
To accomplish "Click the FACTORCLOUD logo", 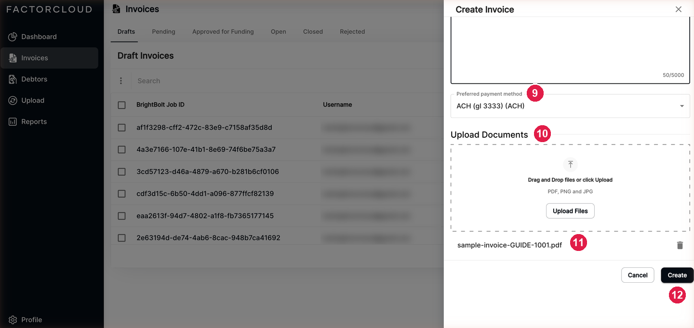I will (x=49, y=9).
